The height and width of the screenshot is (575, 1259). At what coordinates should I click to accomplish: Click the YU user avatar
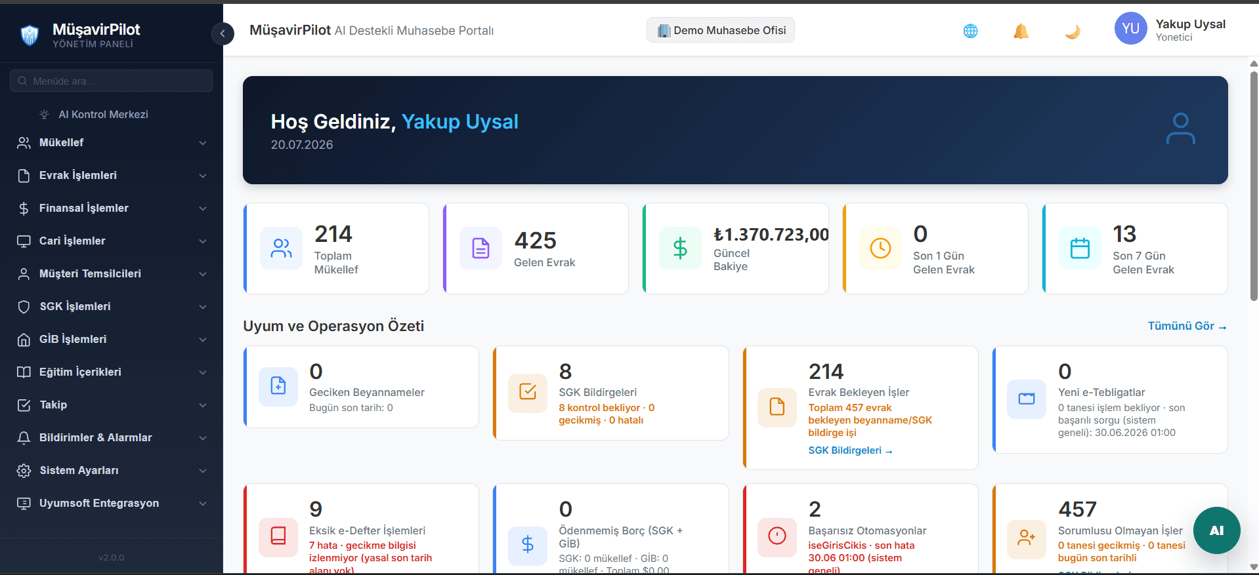point(1130,28)
